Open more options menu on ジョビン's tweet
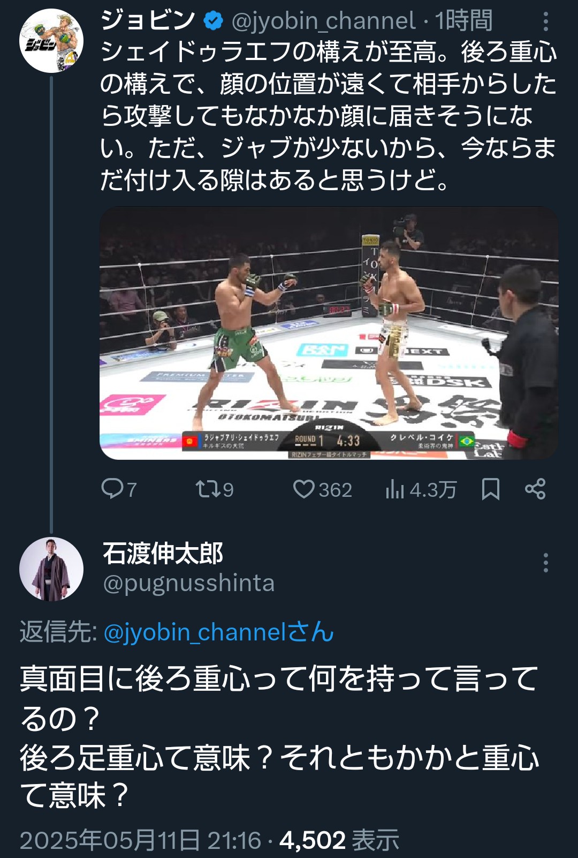The width and height of the screenshot is (578, 858). pos(545,21)
